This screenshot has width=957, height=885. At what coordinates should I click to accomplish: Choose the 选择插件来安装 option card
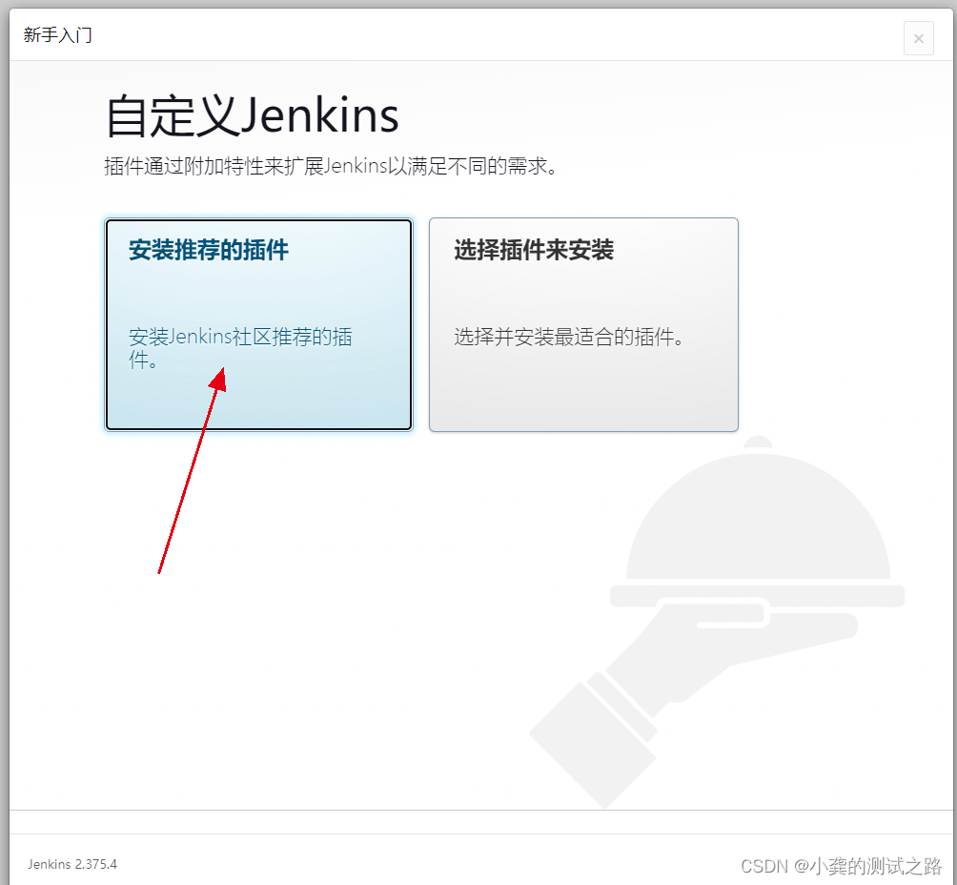point(583,324)
